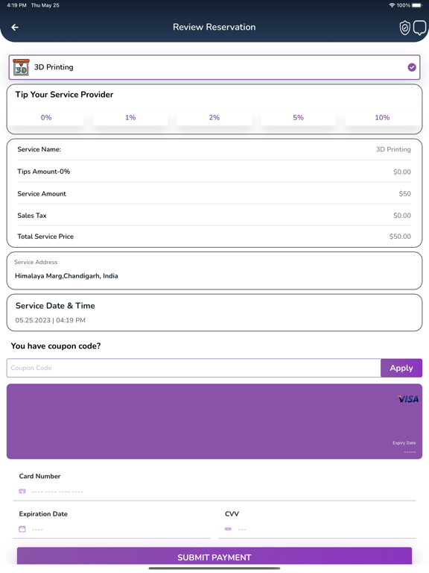Select the 0% tip option
Image resolution: width=429 pixels, height=573 pixels.
click(46, 117)
